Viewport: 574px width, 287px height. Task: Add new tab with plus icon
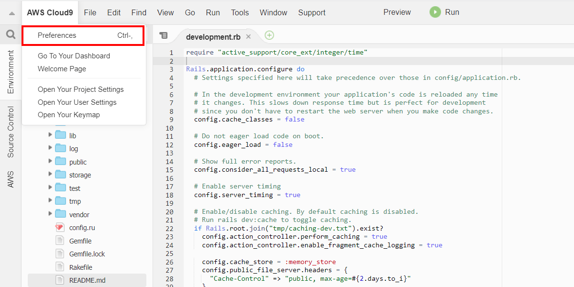pyautogui.click(x=269, y=35)
